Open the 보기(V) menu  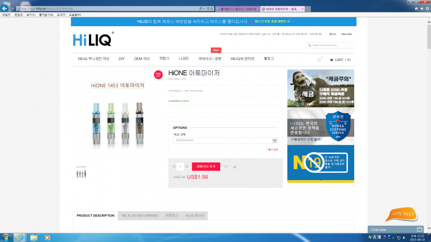coord(31,15)
